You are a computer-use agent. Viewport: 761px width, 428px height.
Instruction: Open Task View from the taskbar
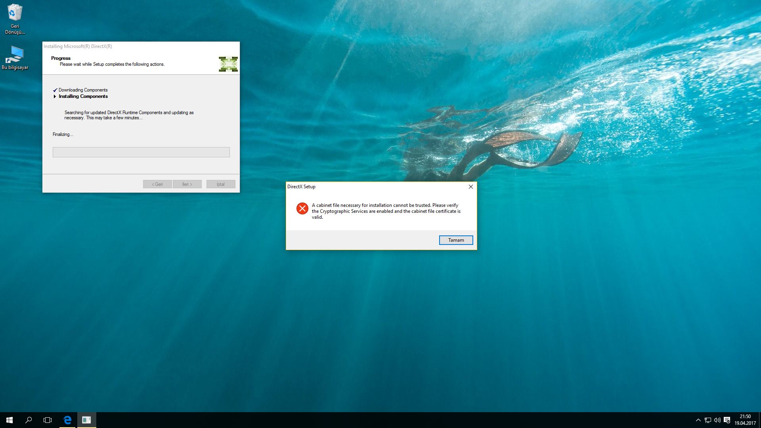point(48,420)
